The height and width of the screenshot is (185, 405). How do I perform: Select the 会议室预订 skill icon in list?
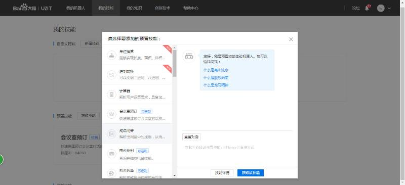click(x=111, y=114)
